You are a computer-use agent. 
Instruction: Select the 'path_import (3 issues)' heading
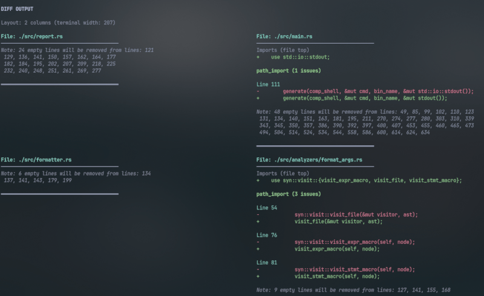click(x=289, y=194)
